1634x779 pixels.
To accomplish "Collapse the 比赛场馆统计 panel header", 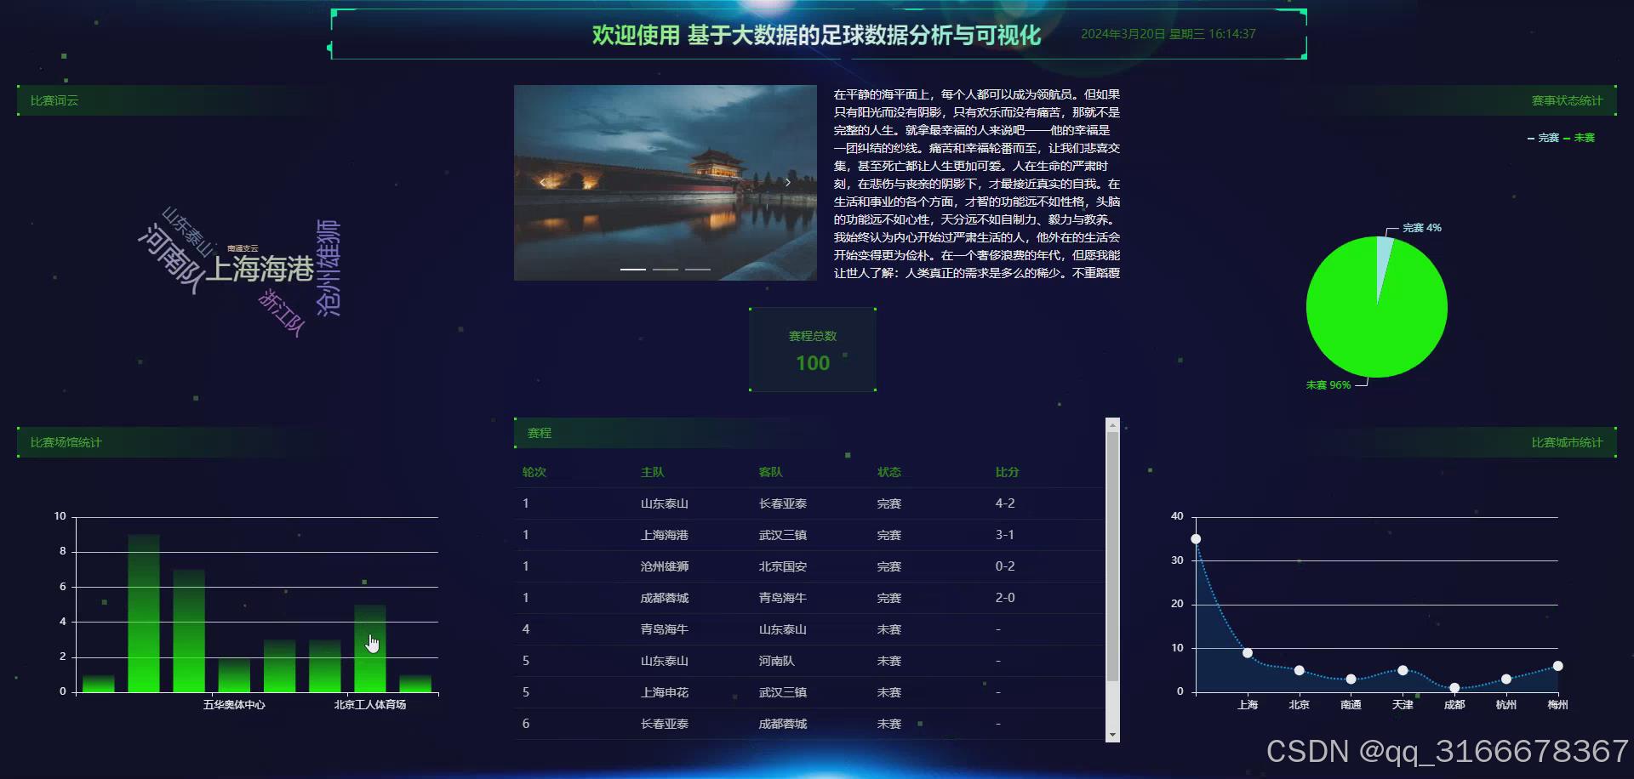I will tap(66, 442).
